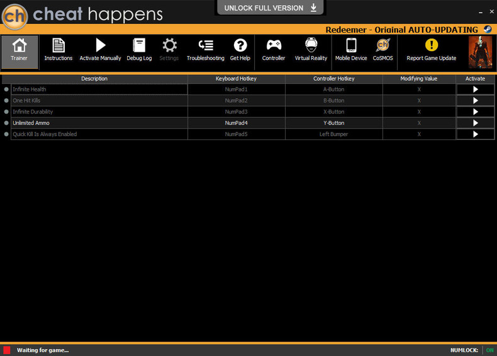Click the X-Button controller hotkey cell
The width and height of the screenshot is (497, 356).
[x=334, y=112]
